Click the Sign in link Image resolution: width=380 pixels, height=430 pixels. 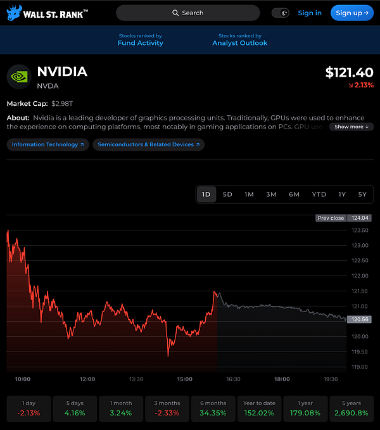(x=310, y=13)
